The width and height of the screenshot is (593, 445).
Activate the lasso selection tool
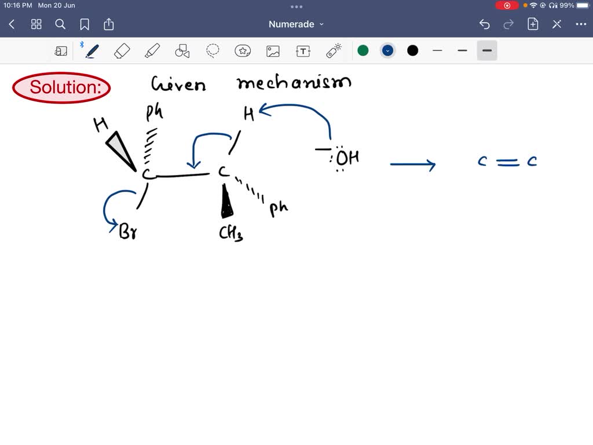click(213, 50)
